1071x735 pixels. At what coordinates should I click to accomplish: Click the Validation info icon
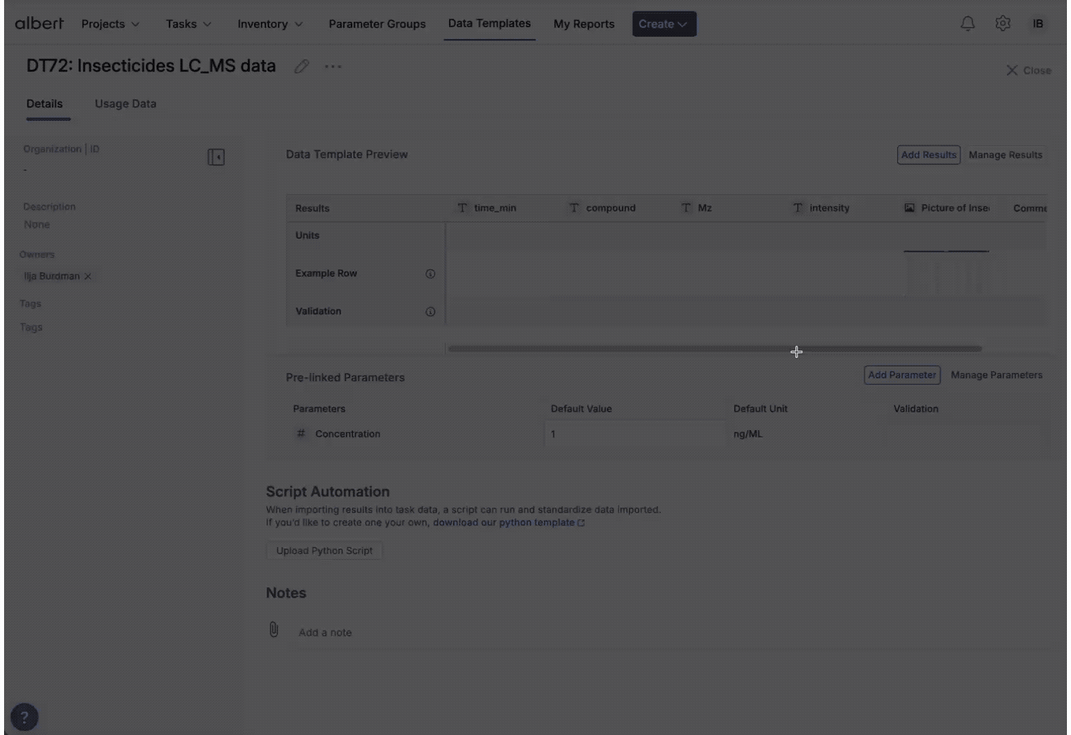coord(430,312)
